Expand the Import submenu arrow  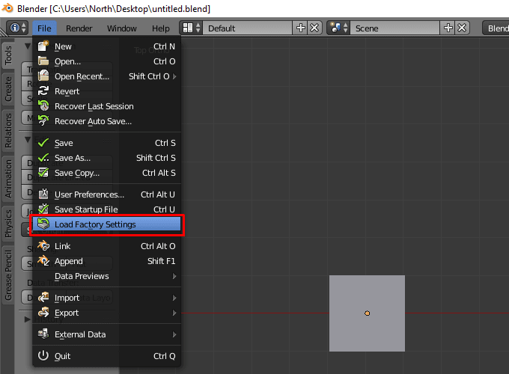point(174,298)
